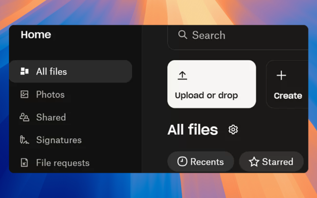Open settings gear next to All files heading
Image resolution: width=317 pixels, height=198 pixels.
click(233, 130)
